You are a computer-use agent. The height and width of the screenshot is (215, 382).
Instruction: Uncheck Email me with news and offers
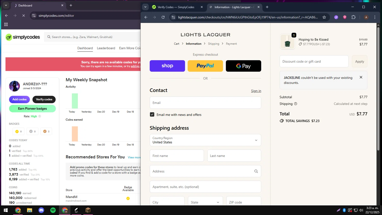(x=152, y=115)
